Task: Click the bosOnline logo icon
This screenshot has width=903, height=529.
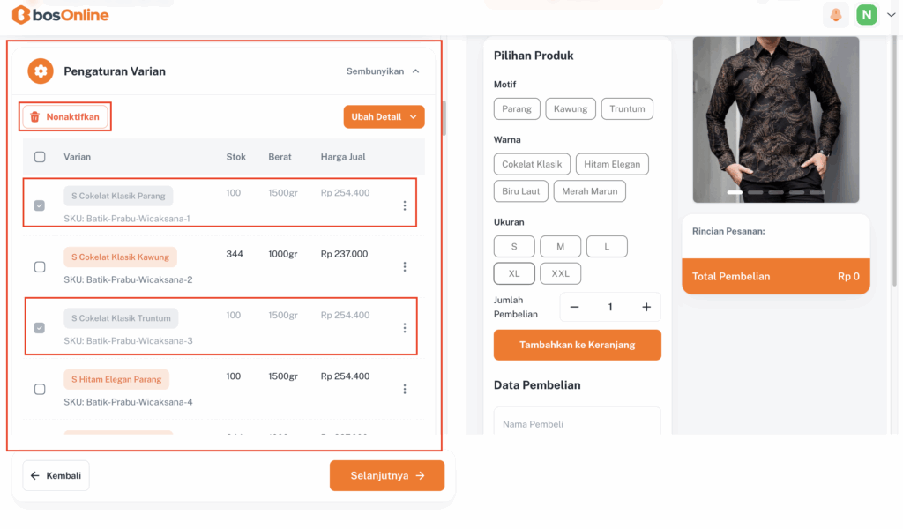Action: [x=21, y=15]
